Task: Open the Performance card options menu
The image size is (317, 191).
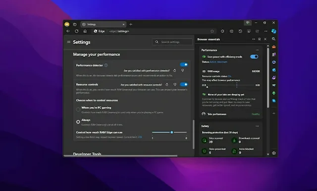Action: pyautogui.click(x=257, y=50)
